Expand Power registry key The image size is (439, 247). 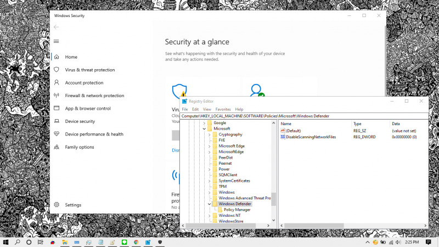click(209, 170)
